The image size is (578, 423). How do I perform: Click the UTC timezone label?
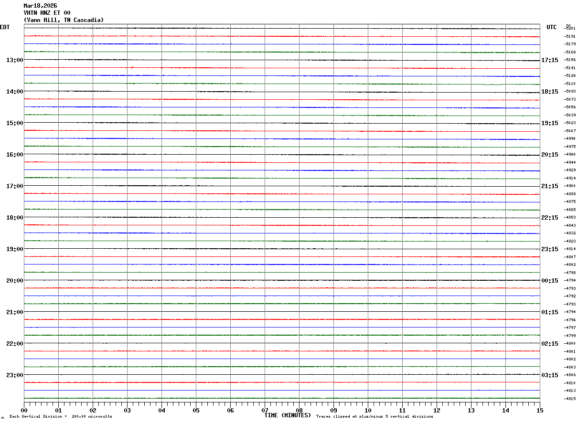[x=552, y=27]
